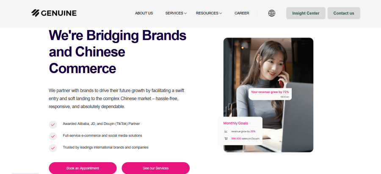Open the globe language selector
Image resolution: width=381 pixels, height=174 pixels.
[x=272, y=13]
